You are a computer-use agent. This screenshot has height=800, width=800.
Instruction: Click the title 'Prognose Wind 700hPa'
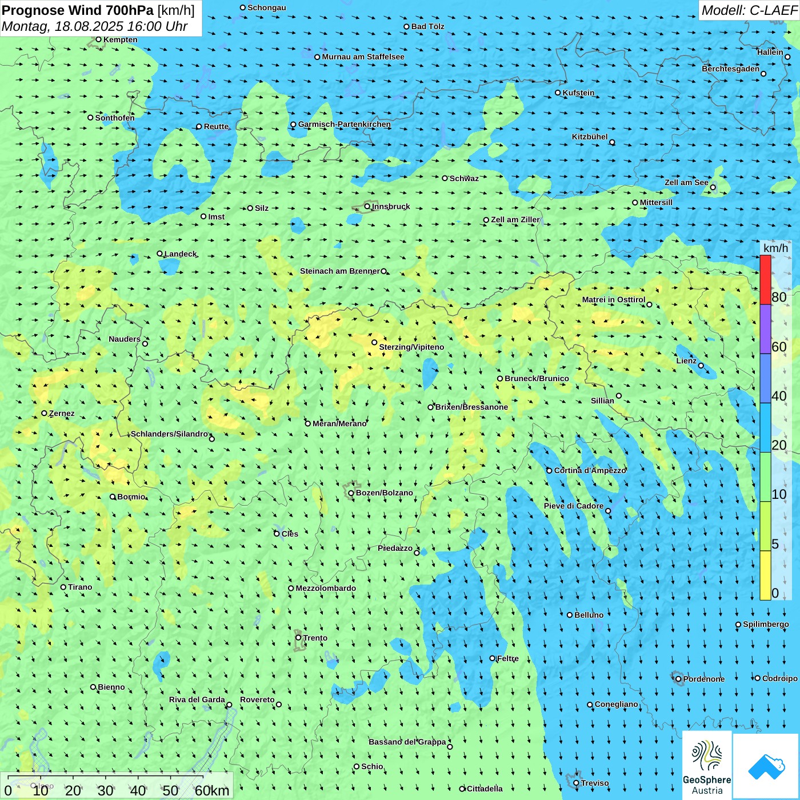78,10
